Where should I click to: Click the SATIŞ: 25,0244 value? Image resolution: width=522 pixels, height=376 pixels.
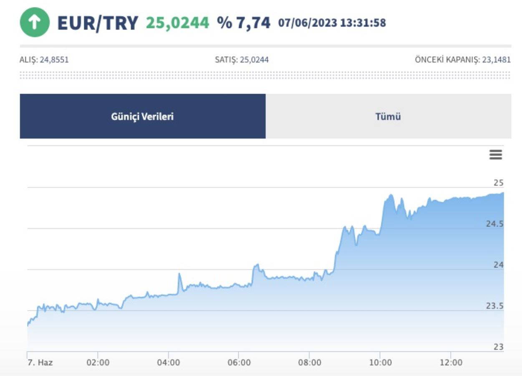[x=242, y=60]
